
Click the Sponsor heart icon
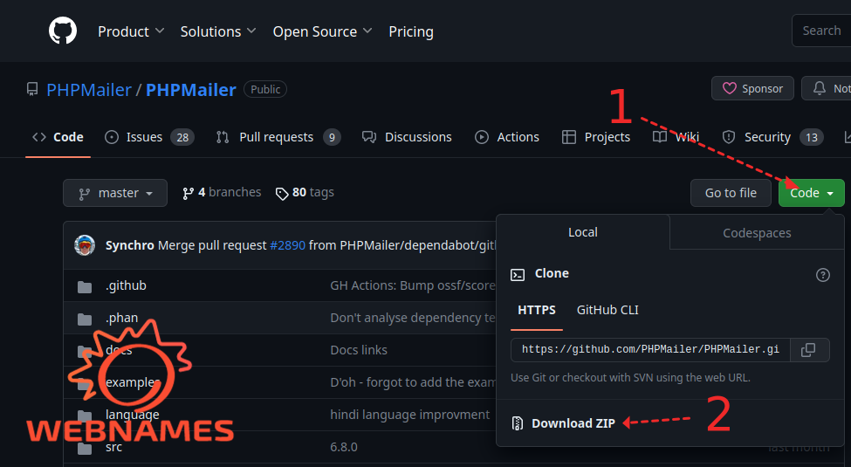730,88
